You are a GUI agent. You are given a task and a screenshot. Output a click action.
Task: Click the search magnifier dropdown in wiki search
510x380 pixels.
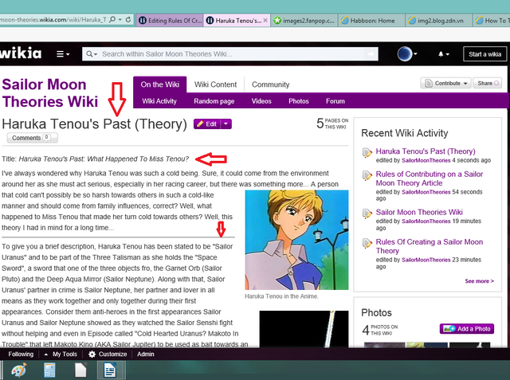(x=92, y=54)
